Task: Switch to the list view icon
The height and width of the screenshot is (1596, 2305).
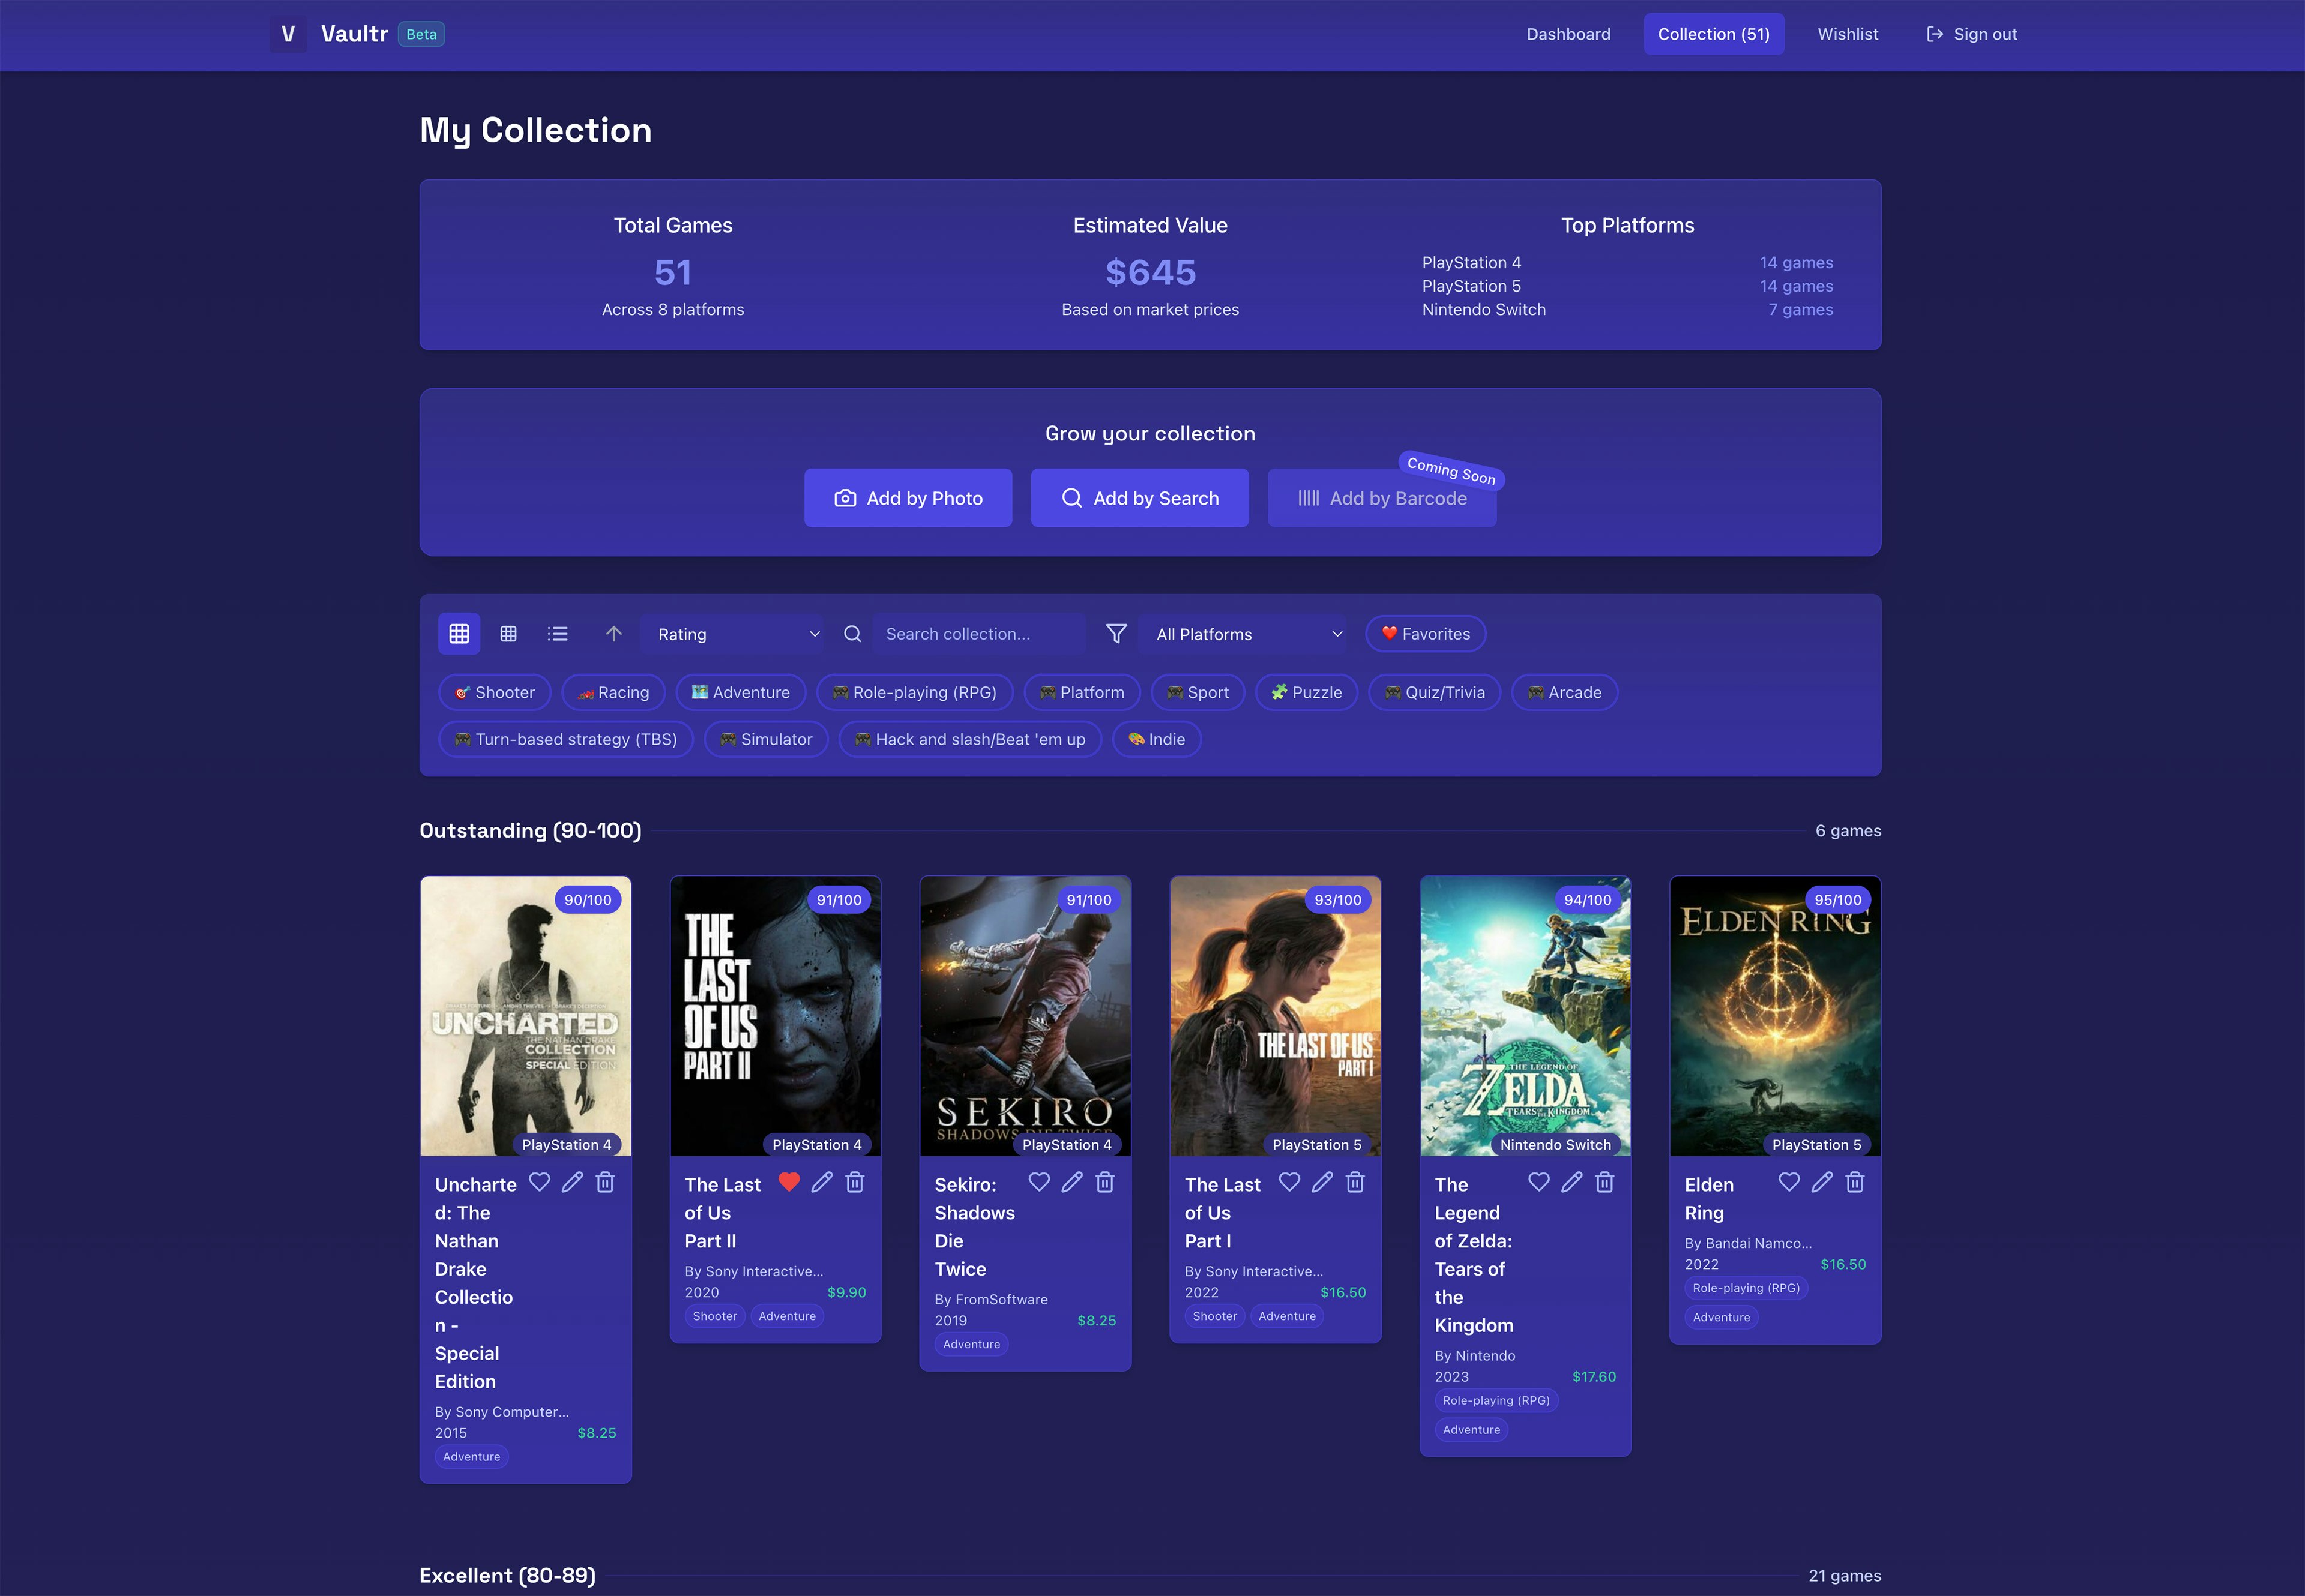Action: click(x=557, y=634)
